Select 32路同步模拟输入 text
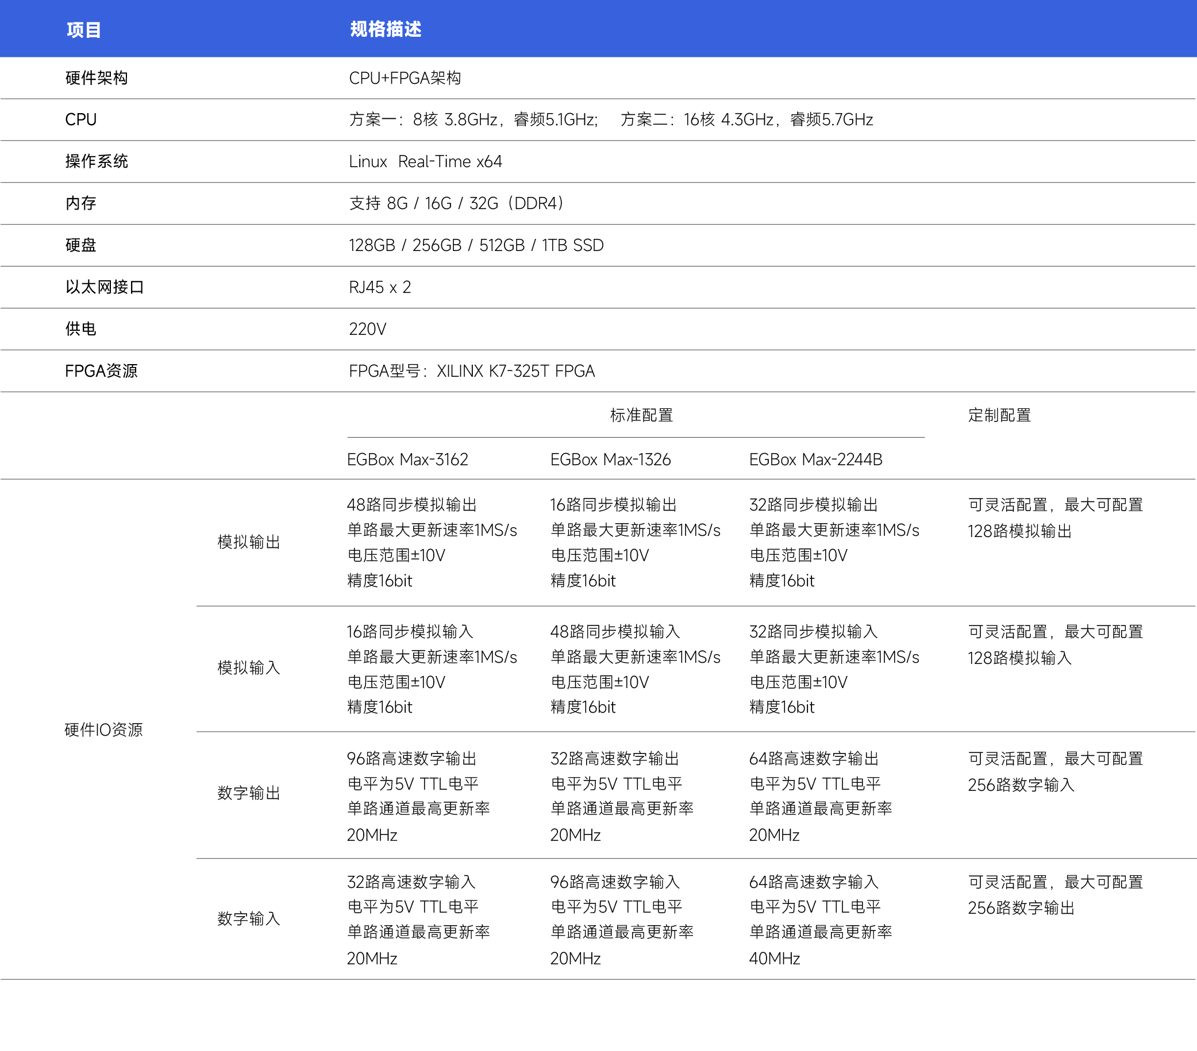Image resolution: width=1197 pixels, height=1051 pixels. click(814, 631)
